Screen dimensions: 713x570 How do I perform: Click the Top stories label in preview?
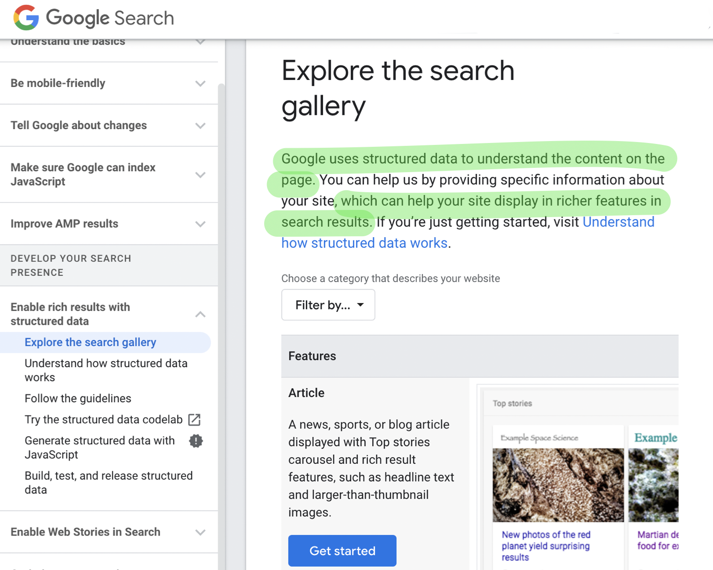point(512,404)
